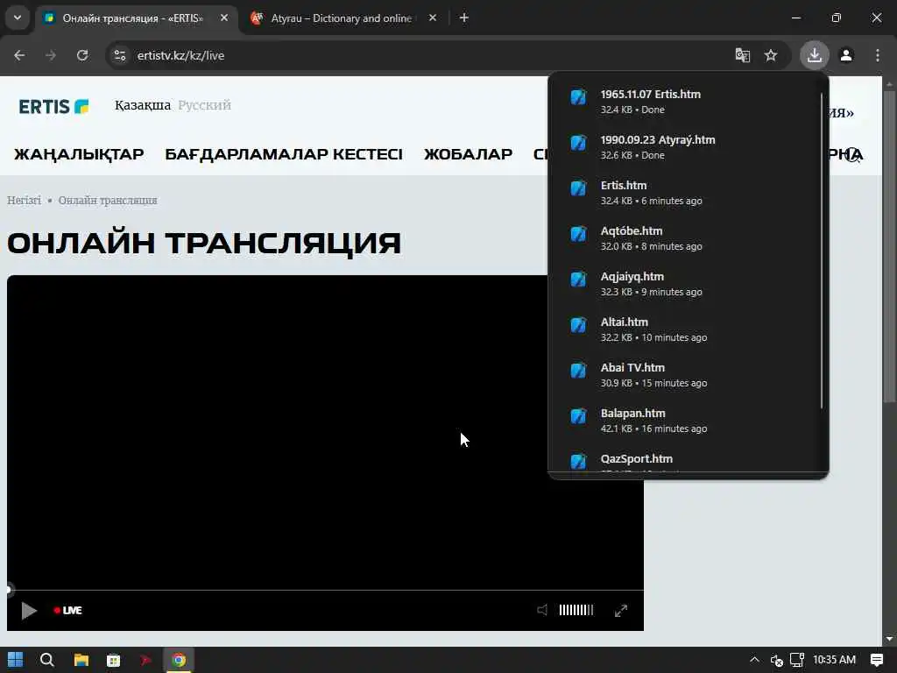The image size is (897, 673).
Task: Open File Explorer from taskbar
Action: [x=81, y=660]
